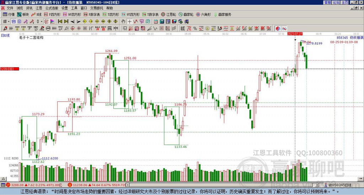Click the red circle crosshair target icon
The height and width of the screenshot is (195, 364).
click(73, 28)
